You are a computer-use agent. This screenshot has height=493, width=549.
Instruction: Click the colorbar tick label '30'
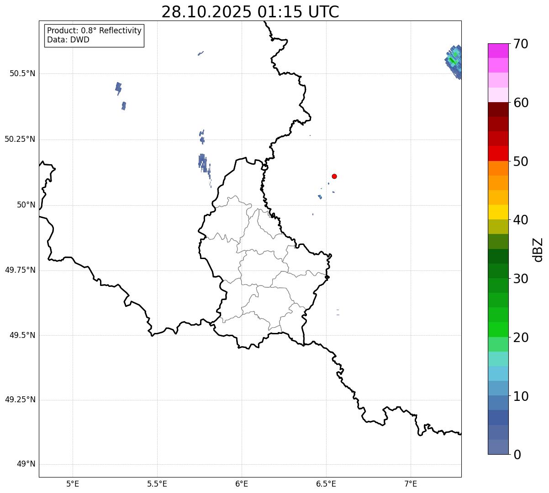[x=520, y=279]
